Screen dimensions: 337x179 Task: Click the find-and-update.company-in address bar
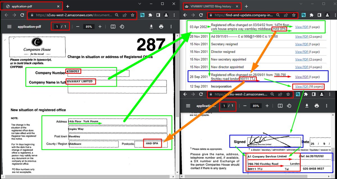[x=244, y=15]
